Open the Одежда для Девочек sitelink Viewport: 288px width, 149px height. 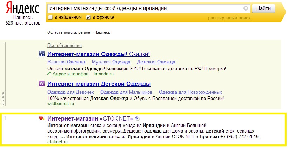point(71,92)
